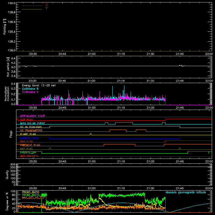The width and height of the screenshot is (215, 215).
Task: Click the 'Degrees or %' axis title
Action: click(x=7, y=201)
